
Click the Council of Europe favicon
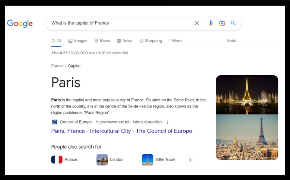click(x=54, y=122)
